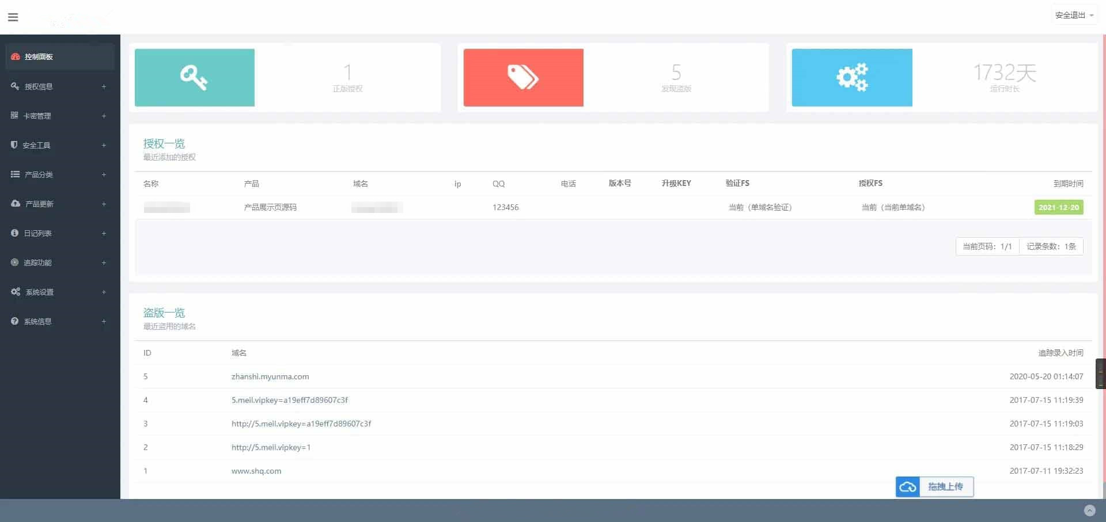Open 授权信息 sidebar menu item
Screen dimensions: 1106x522
60,86
